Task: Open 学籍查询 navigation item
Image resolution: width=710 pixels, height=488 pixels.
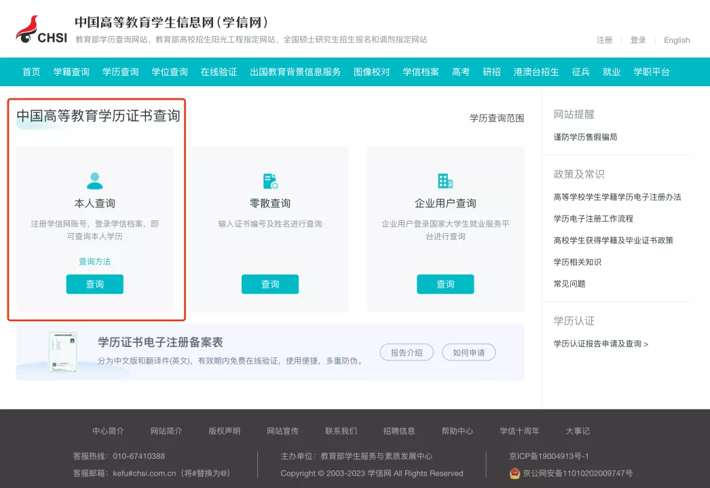Action: (x=71, y=72)
